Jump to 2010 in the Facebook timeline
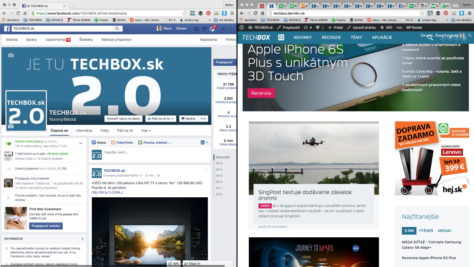 [x=219, y=194]
